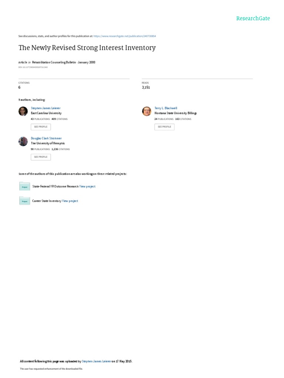The image size is (284, 378).
Task: Click Stephen James Leierer's profile photo
Action: (23, 111)
